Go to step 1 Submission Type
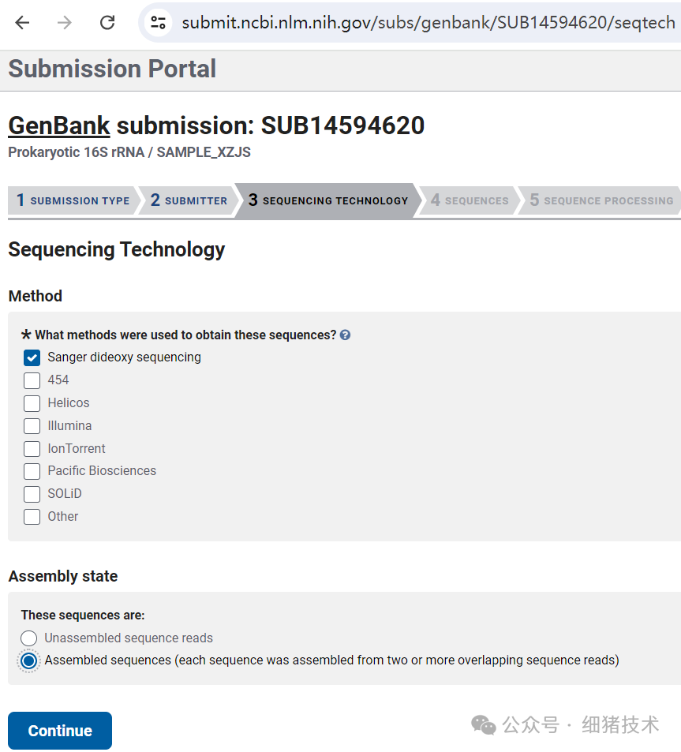Image resolution: width=681 pixels, height=752 pixels. coord(73,200)
